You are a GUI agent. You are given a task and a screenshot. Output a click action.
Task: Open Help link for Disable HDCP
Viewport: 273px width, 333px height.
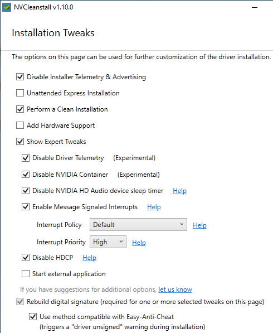(89, 258)
